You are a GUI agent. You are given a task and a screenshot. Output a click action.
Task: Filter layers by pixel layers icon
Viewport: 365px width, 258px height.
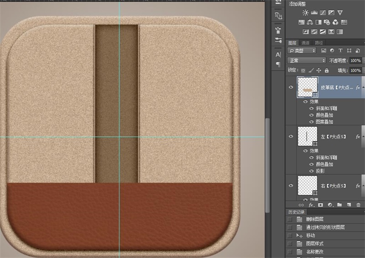pyautogui.click(x=323, y=51)
